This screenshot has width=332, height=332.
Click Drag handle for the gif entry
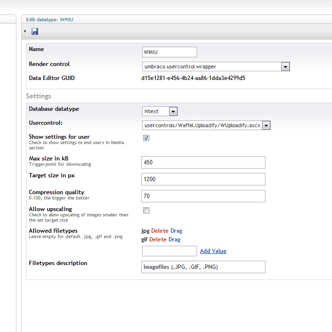click(174, 239)
